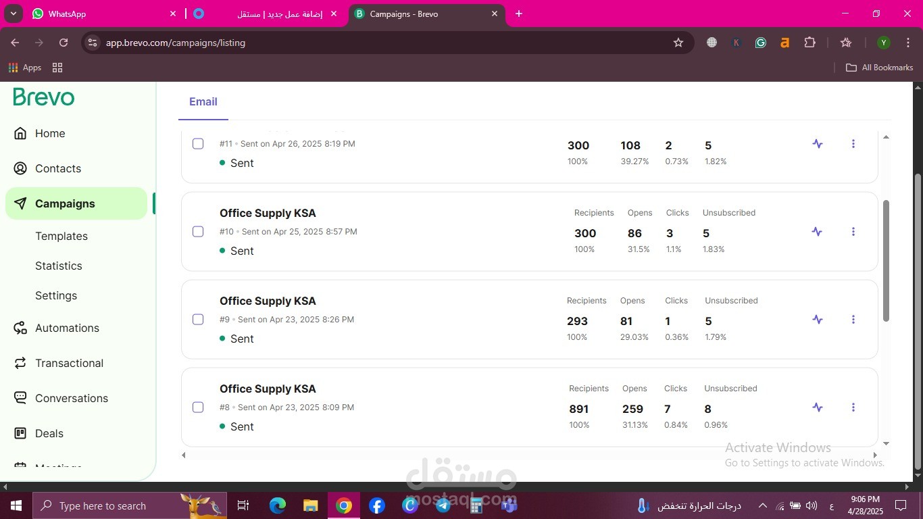This screenshot has height=519, width=923.
Task: Launch Microsoft Edge from the taskbar
Action: pos(278,505)
